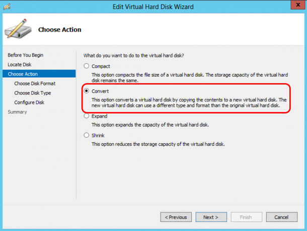Select Choose Action in sidebar

39,74
